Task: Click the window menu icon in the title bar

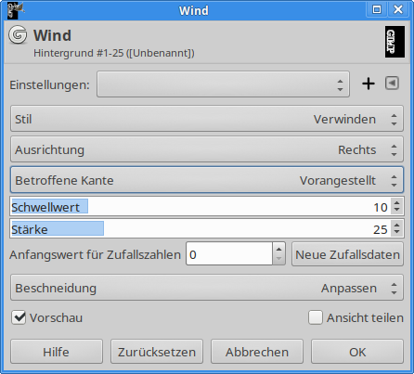Action: (x=16, y=10)
